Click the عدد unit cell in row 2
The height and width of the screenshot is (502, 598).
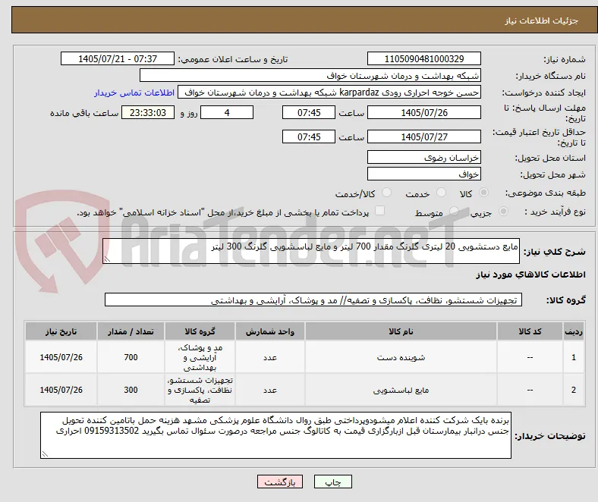click(270, 390)
